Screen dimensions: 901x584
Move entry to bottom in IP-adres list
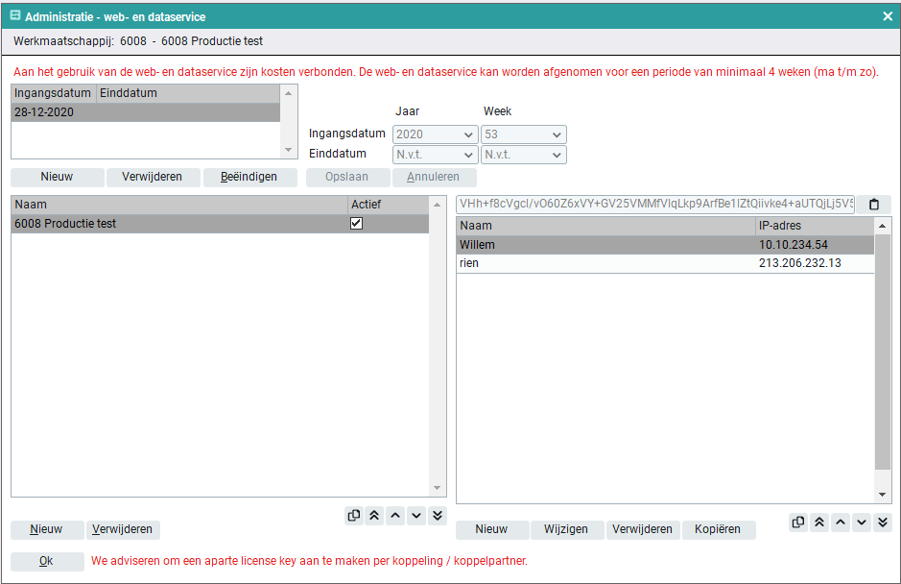[x=883, y=523]
